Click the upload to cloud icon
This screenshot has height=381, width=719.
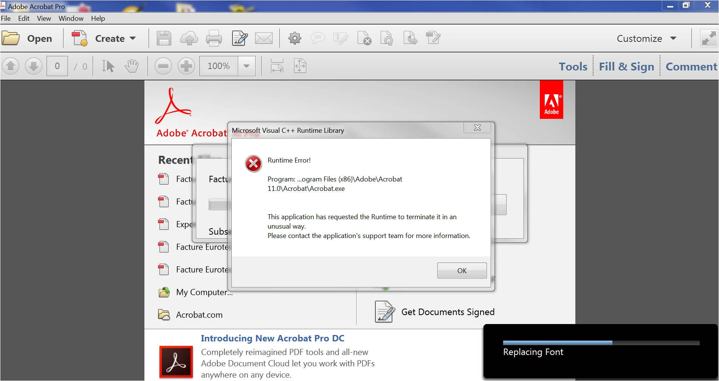tap(189, 38)
